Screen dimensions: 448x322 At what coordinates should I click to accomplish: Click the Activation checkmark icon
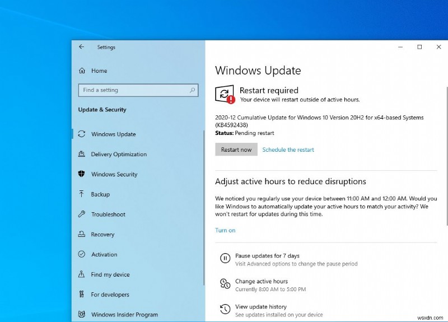pos(82,254)
